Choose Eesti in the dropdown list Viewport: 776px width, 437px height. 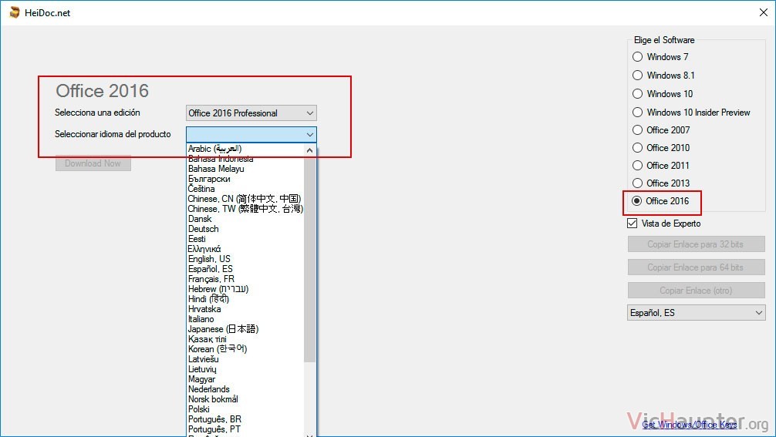(245, 239)
